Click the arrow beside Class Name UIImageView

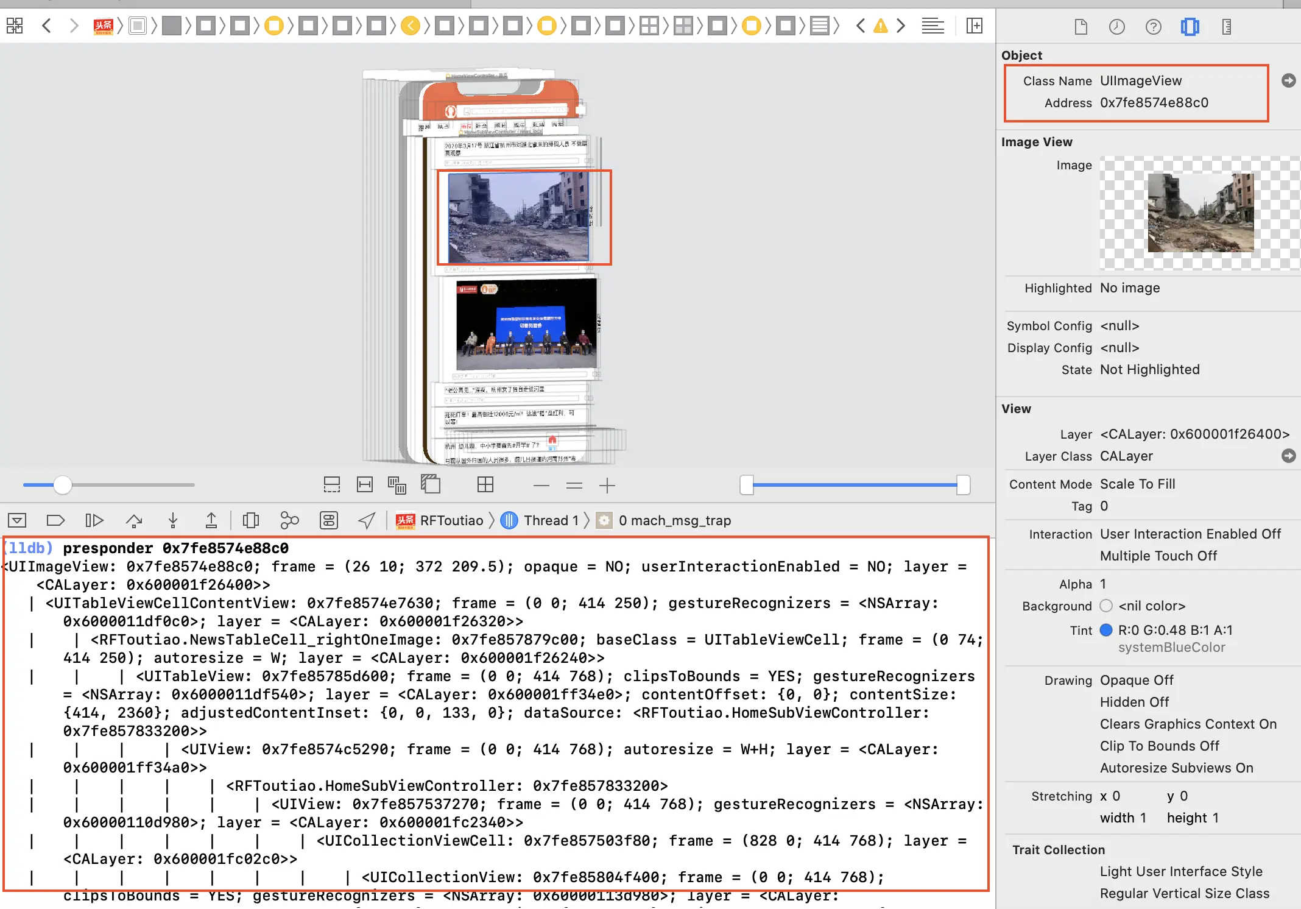1288,80
